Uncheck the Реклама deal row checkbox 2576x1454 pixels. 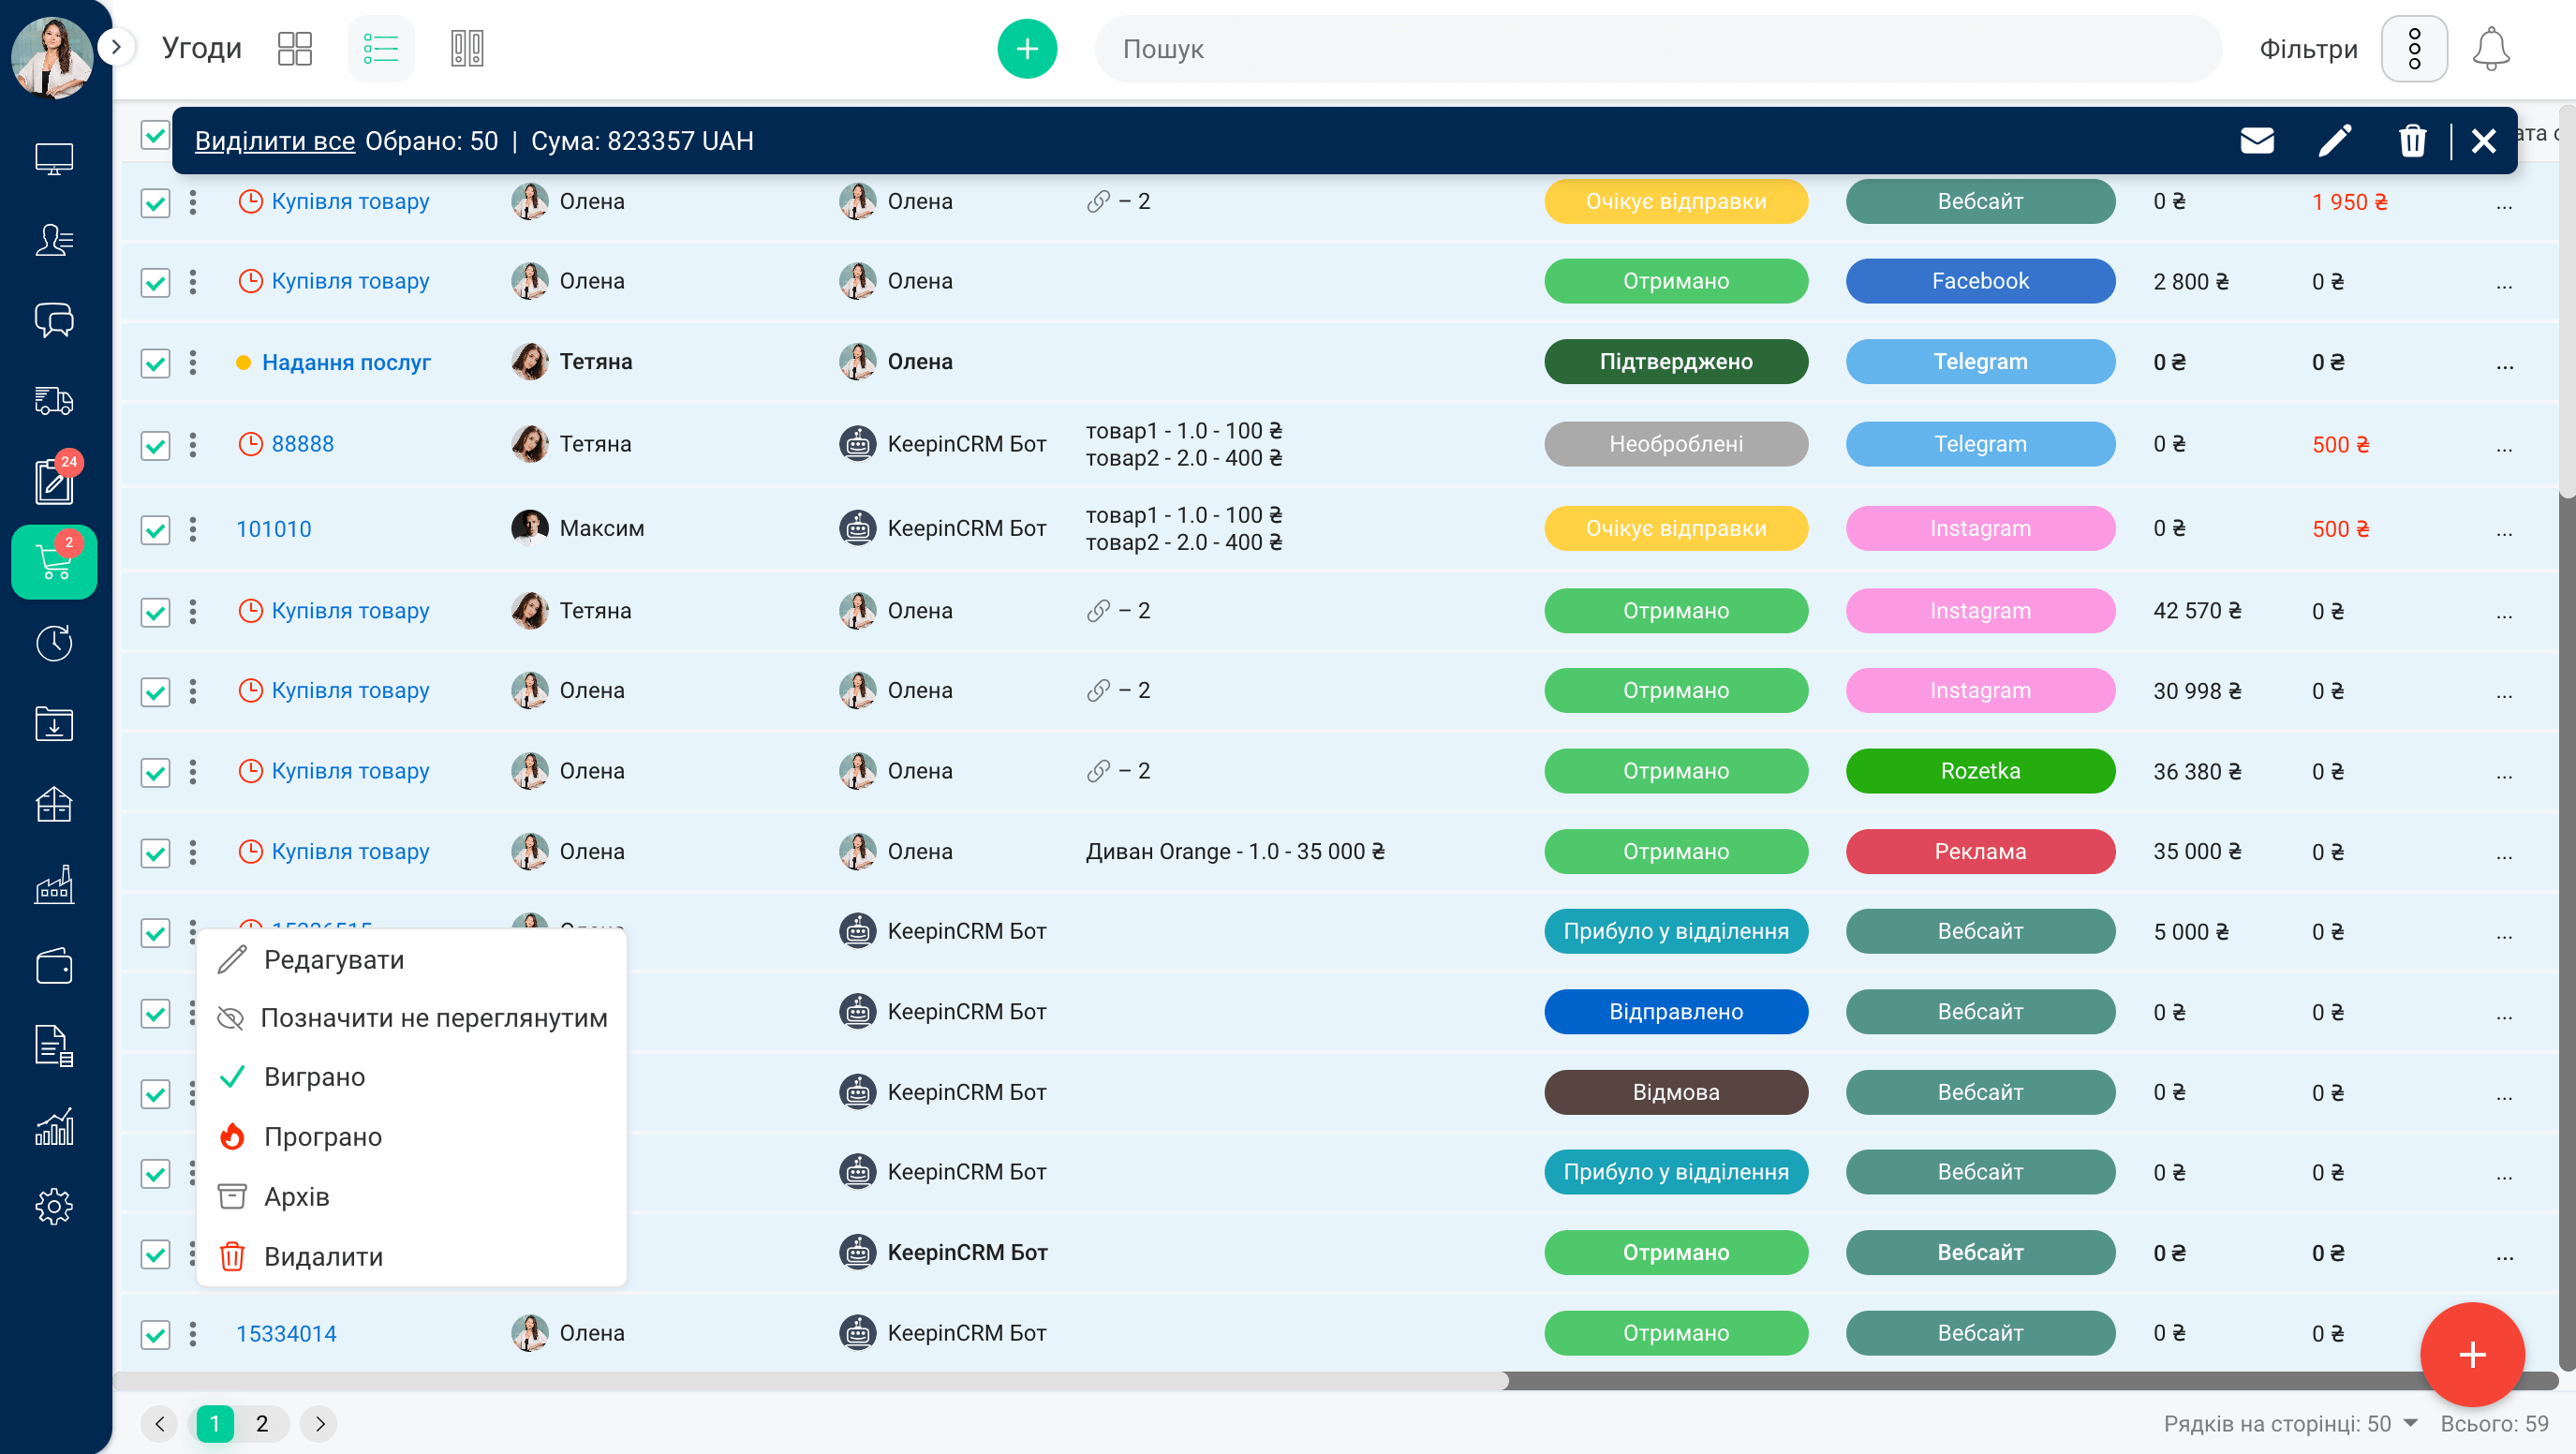pyautogui.click(x=155, y=853)
